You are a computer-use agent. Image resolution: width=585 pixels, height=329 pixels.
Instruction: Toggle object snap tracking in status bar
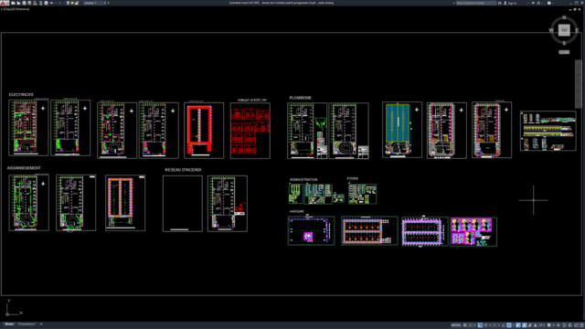[x=504, y=325]
